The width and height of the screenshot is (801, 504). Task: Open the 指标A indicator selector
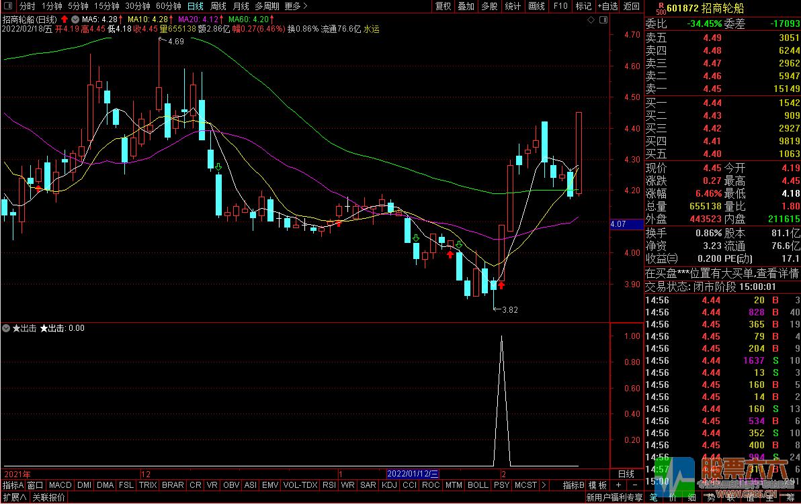(x=13, y=485)
